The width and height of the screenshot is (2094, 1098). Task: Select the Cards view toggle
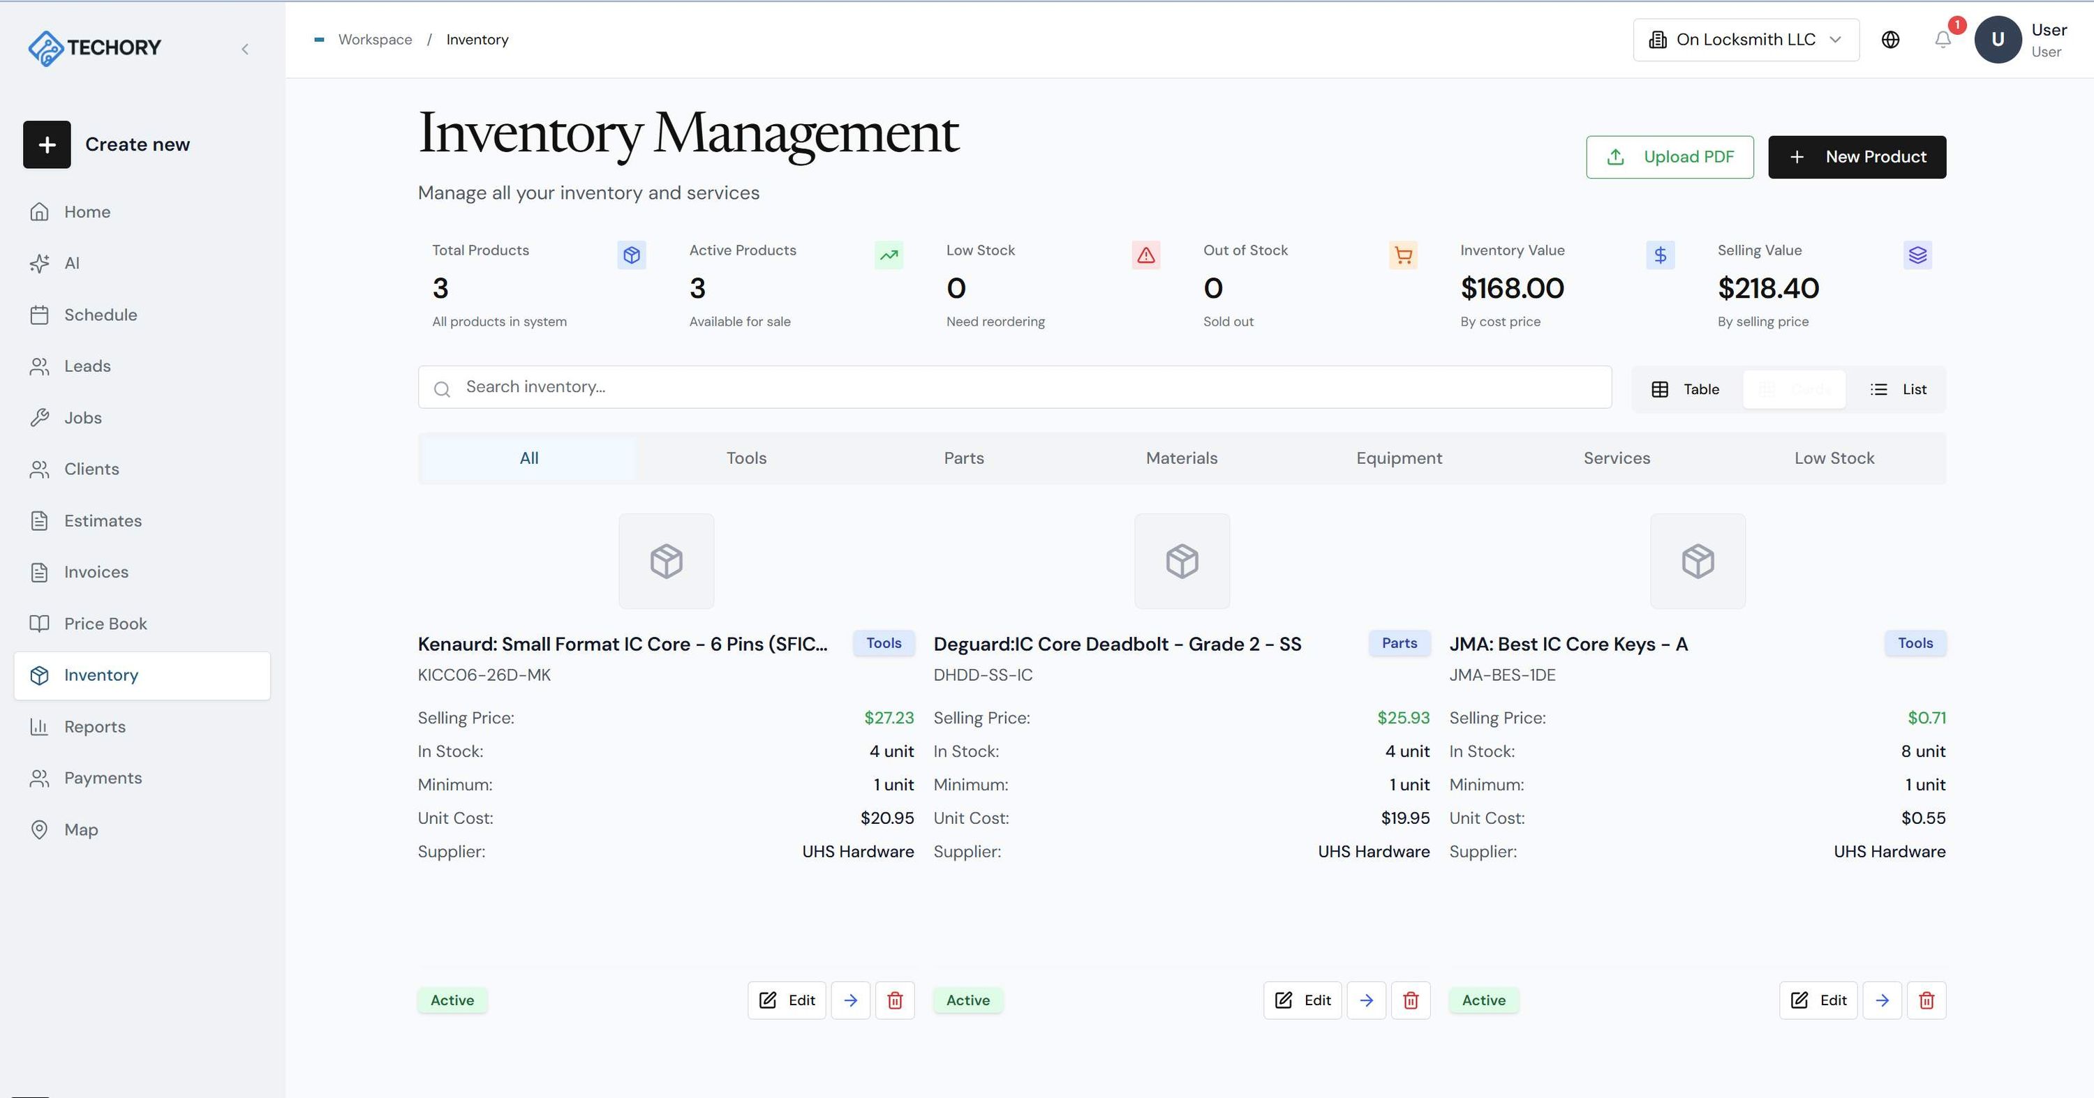click(1793, 389)
